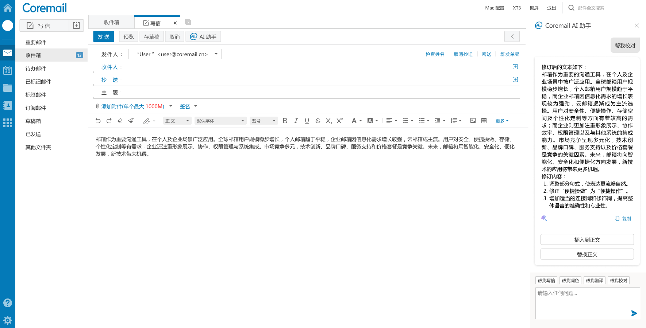
Task: Toggle italic formatting
Action: (x=296, y=121)
